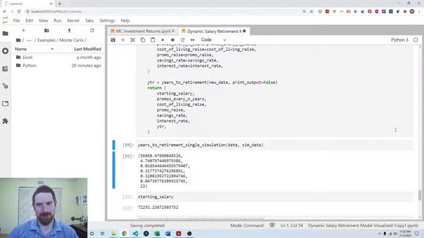Open Visual Studio Code from the taskbar
The height and width of the screenshot is (238, 424).
[x=135, y=233]
